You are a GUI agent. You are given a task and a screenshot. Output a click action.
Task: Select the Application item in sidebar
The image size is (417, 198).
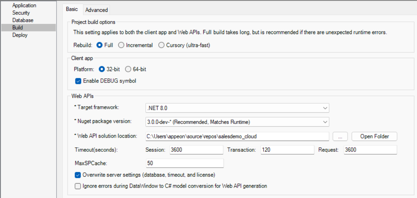(x=24, y=6)
